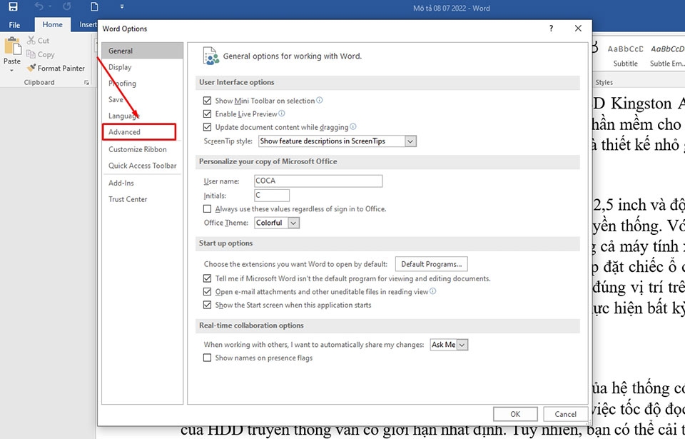Click the Paste clipboard icon
This screenshot has width=685, height=439.
(x=12, y=46)
